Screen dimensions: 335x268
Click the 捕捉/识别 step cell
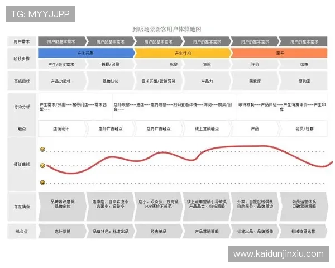[111, 64]
